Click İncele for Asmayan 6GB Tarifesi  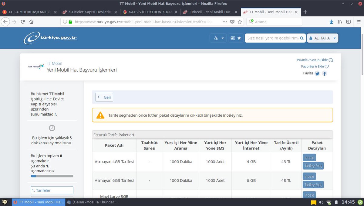click(x=309, y=176)
